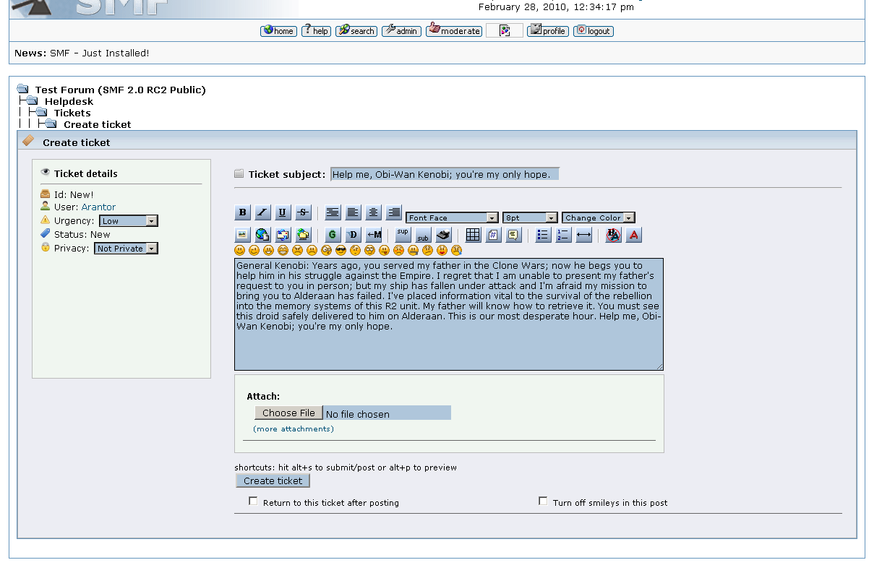Open user Arantor's profile link

(x=98, y=207)
